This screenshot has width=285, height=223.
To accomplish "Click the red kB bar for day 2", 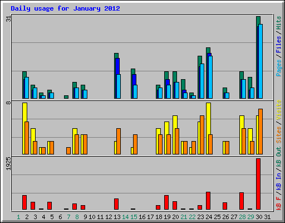I will [24, 202].
